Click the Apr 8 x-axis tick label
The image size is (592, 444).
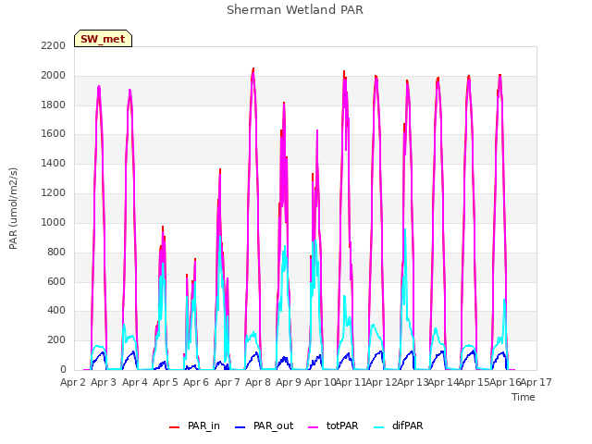[x=258, y=382]
